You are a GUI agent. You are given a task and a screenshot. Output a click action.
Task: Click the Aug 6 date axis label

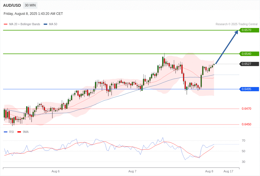pos(55,171)
